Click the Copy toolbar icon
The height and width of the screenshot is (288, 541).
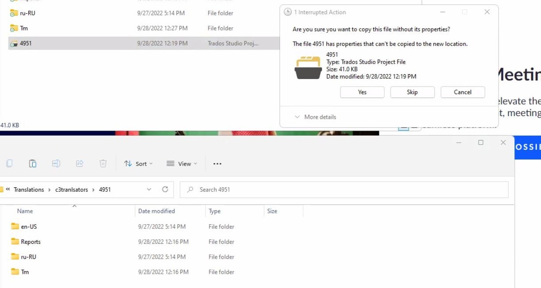pyautogui.click(x=9, y=163)
